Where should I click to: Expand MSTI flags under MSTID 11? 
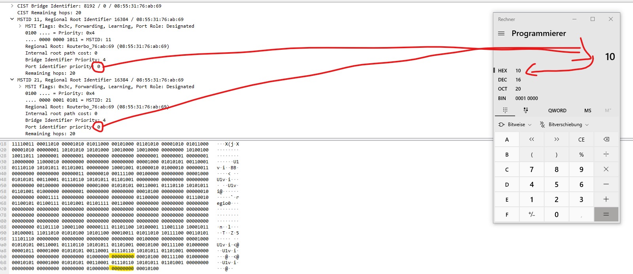pos(20,26)
